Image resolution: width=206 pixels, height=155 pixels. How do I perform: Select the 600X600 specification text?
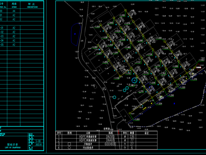110,144
